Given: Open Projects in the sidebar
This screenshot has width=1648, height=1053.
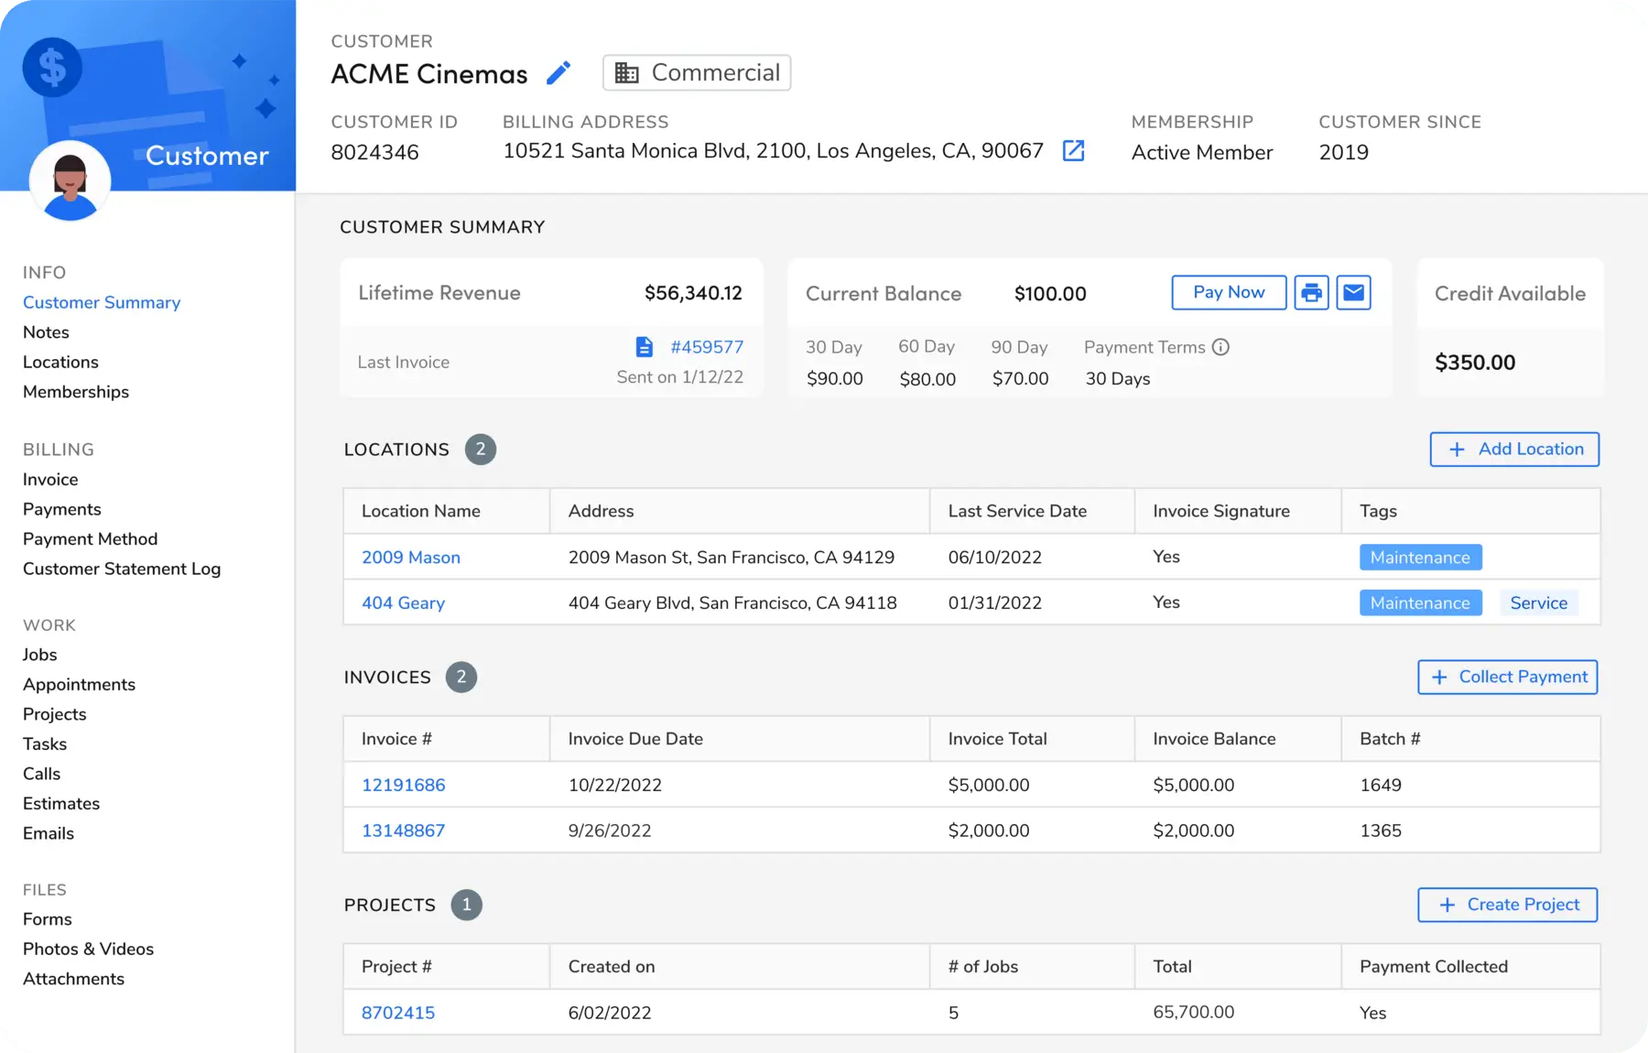Looking at the screenshot, I should coord(55,714).
